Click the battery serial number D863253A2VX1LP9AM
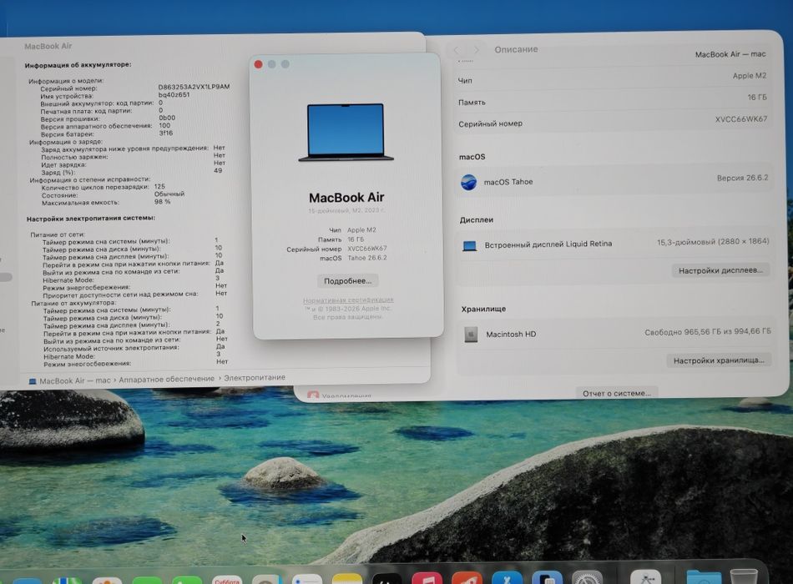 194,87
